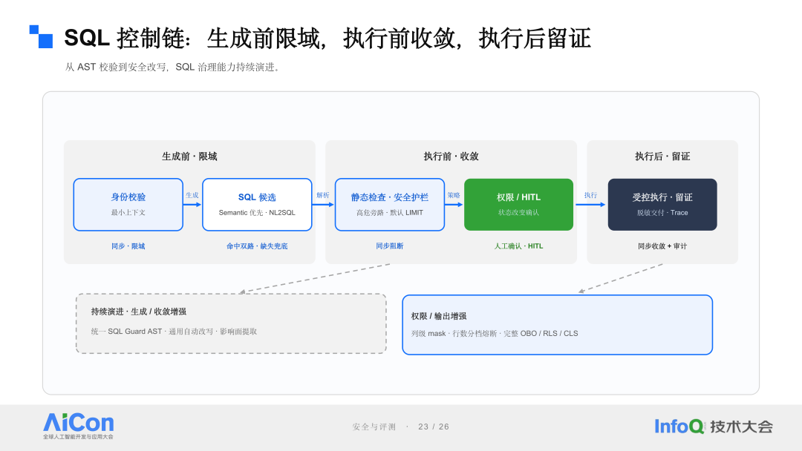
Task: Click the text 脱敏交付 · Trace
Action: [x=662, y=212]
